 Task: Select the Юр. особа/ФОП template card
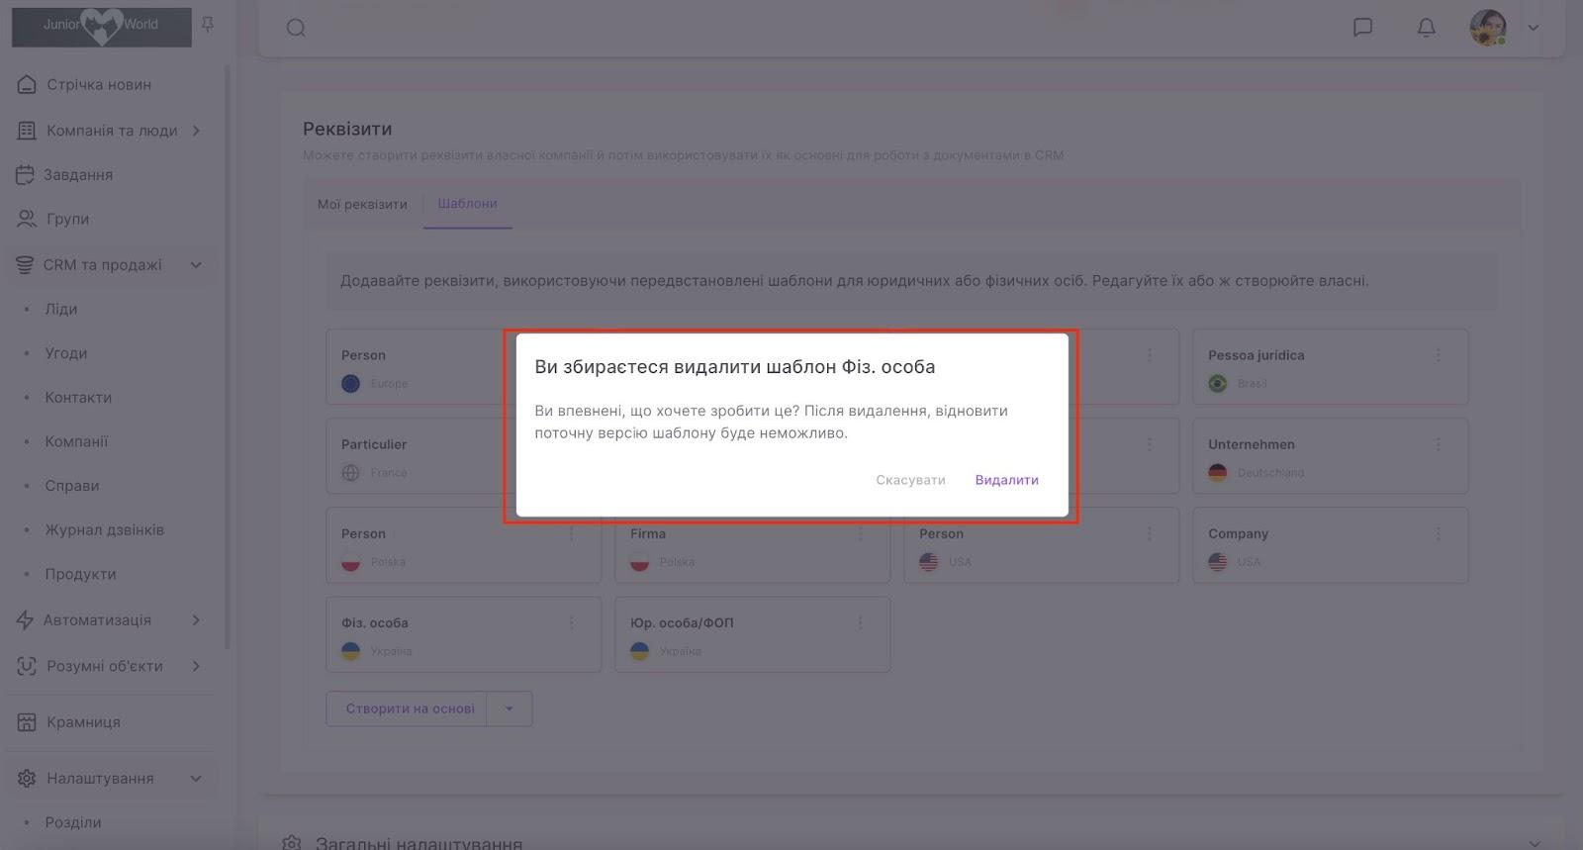[x=753, y=634]
